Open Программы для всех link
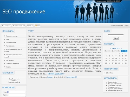Screen dimensions: 130x97 (x=115, y=85)
